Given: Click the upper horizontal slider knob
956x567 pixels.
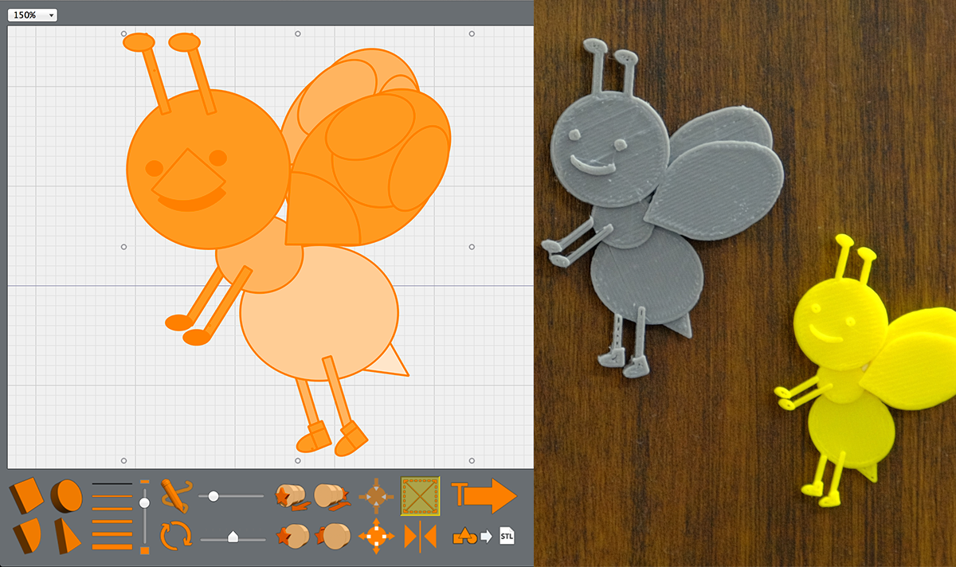Looking at the screenshot, I should pos(214,496).
